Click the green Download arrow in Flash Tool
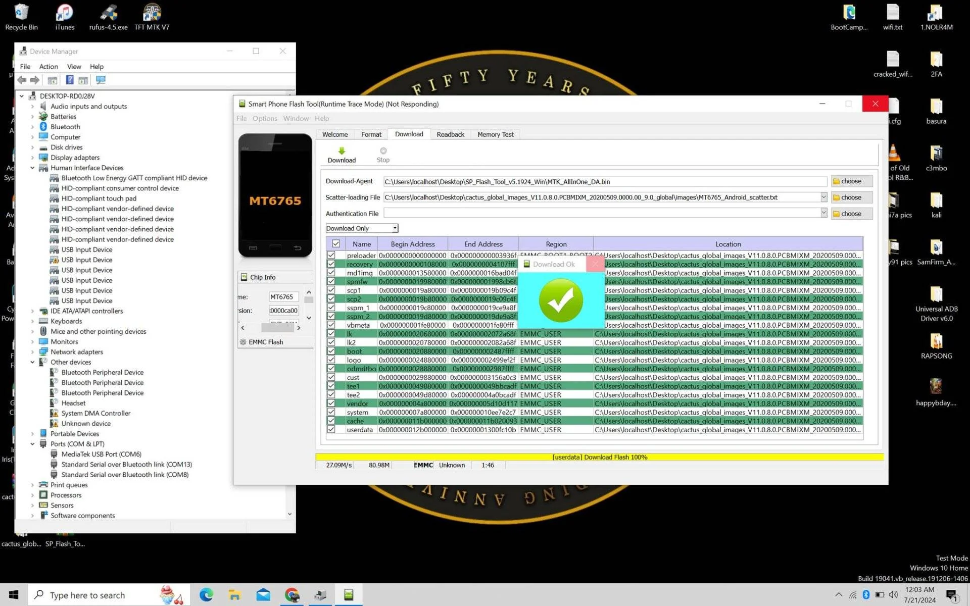 pos(342,150)
